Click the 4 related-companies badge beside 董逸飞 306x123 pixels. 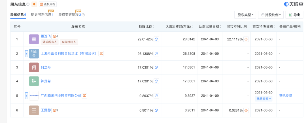(55, 36)
